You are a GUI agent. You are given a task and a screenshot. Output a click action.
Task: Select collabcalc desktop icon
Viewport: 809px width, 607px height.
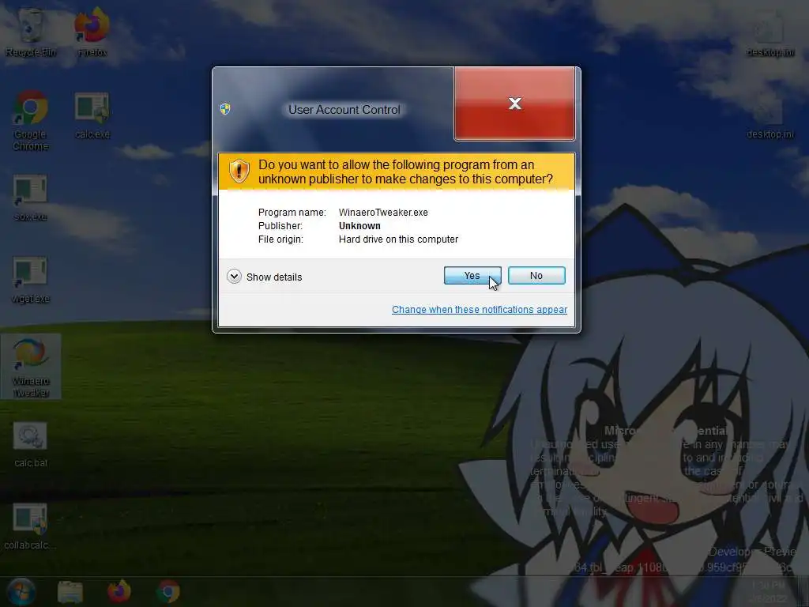(x=30, y=526)
